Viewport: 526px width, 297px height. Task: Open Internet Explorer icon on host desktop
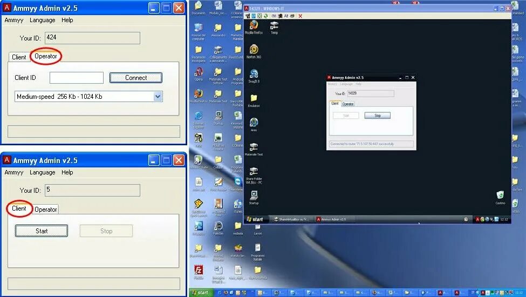point(198,120)
